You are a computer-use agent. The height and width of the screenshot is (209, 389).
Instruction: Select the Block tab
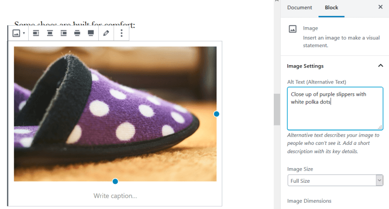[332, 7]
